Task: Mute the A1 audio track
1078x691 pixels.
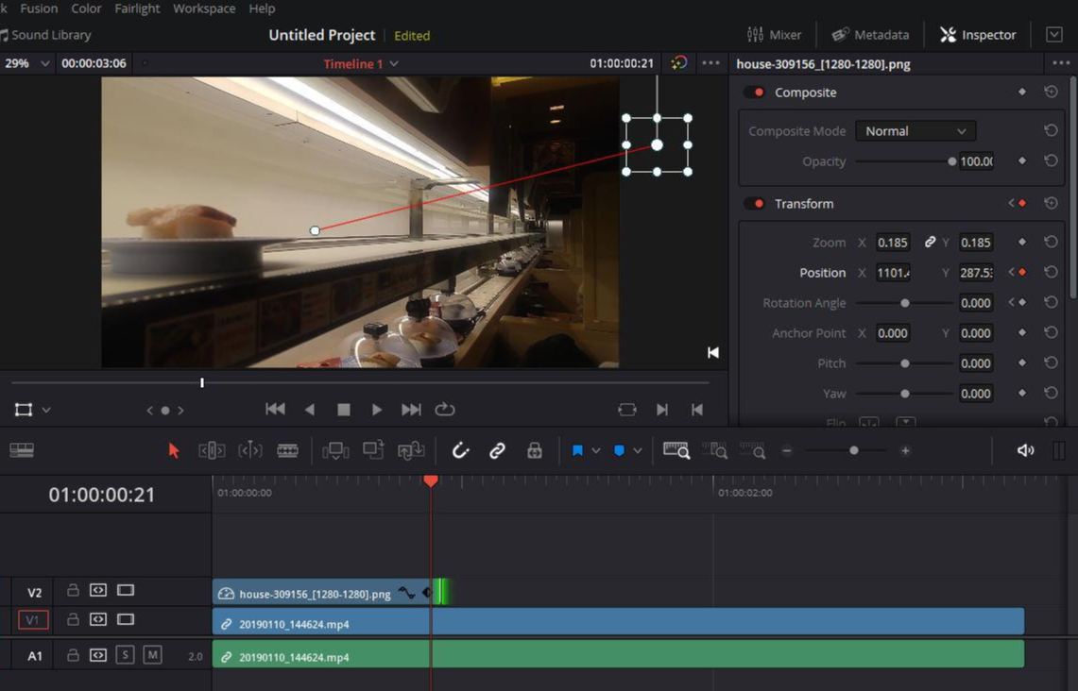Action: 153,655
